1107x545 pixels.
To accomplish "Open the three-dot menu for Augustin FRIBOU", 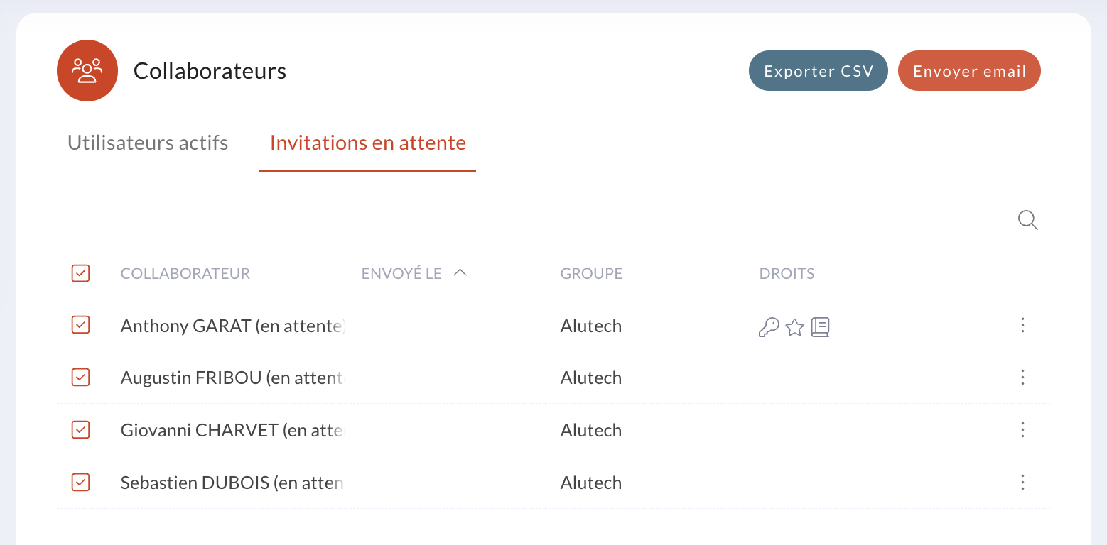I will pos(1023,377).
